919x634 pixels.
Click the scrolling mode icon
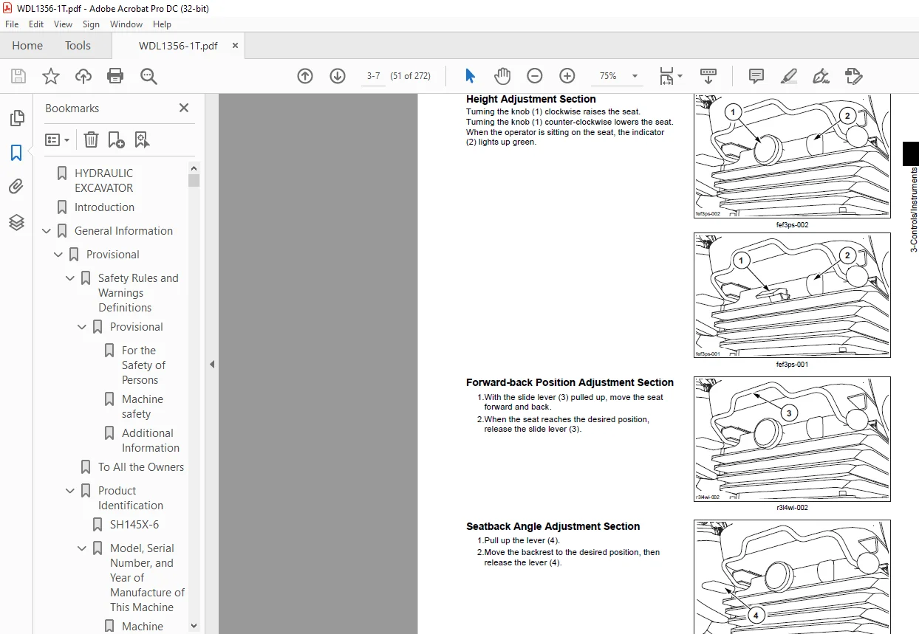[708, 76]
